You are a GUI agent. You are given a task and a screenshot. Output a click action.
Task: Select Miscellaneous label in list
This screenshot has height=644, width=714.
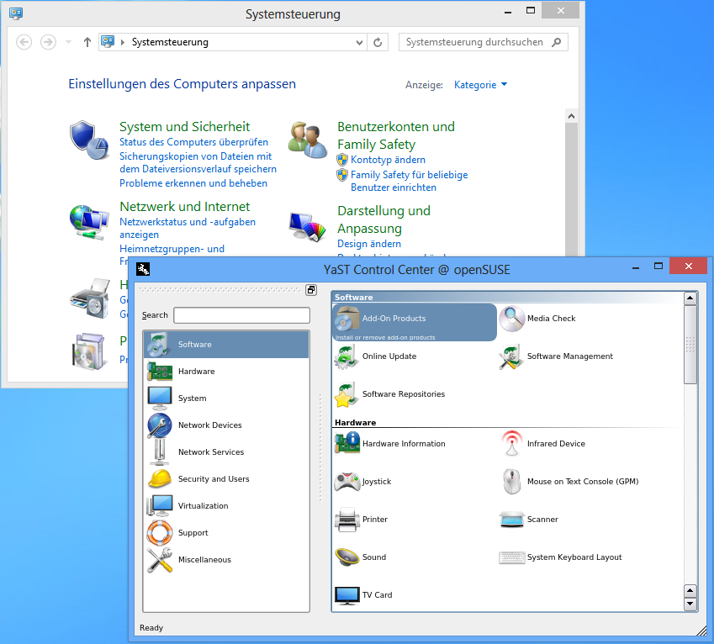click(204, 559)
